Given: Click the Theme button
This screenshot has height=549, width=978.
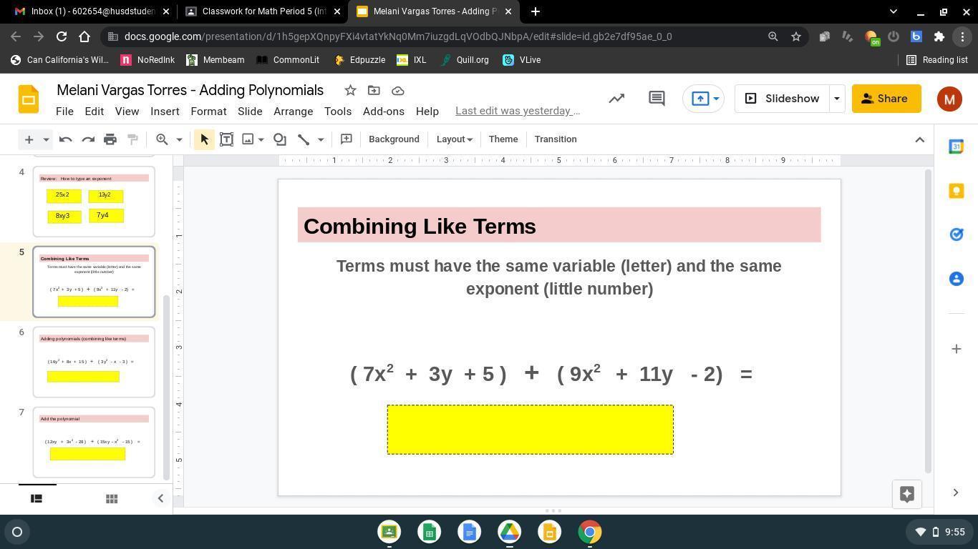Looking at the screenshot, I should pos(503,139).
